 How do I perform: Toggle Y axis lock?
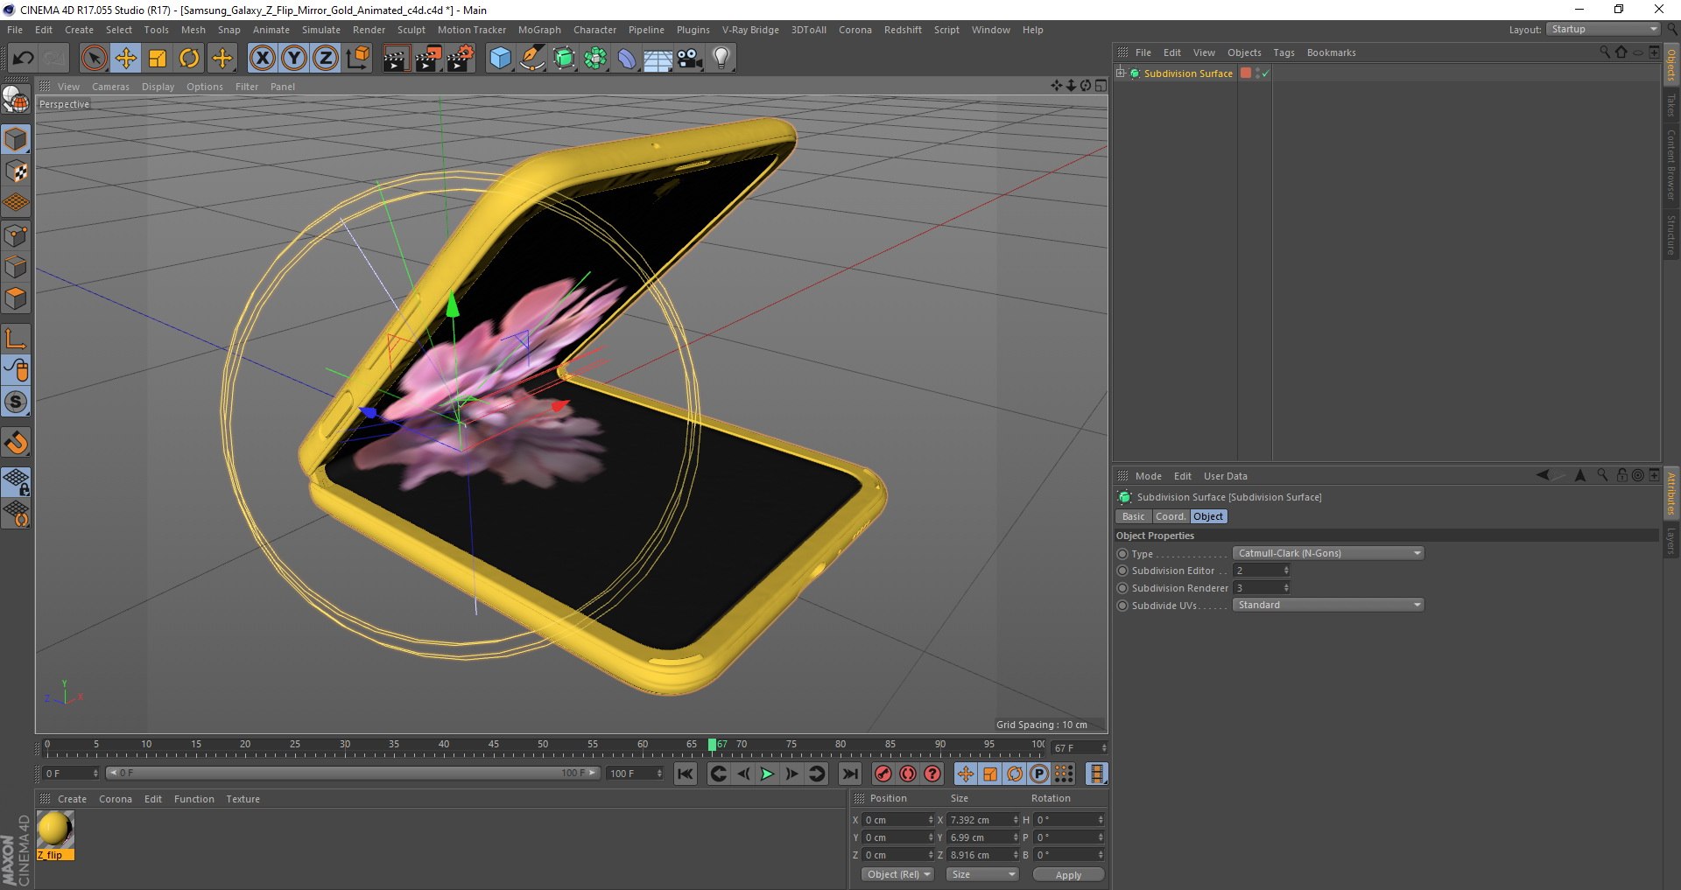pos(293,59)
